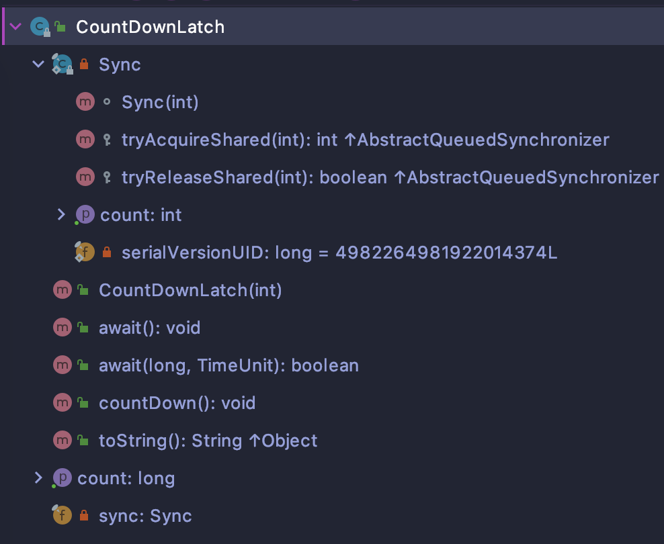Select tryReleaseShared(int): boolean method
The image size is (664, 544).
click(x=390, y=178)
